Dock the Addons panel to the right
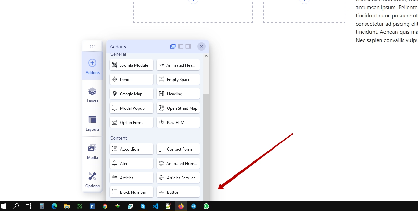Viewport: 418px width, 211px height. click(188, 46)
